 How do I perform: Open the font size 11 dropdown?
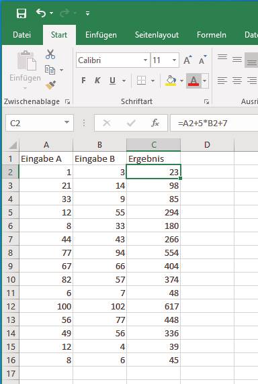point(174,60)
